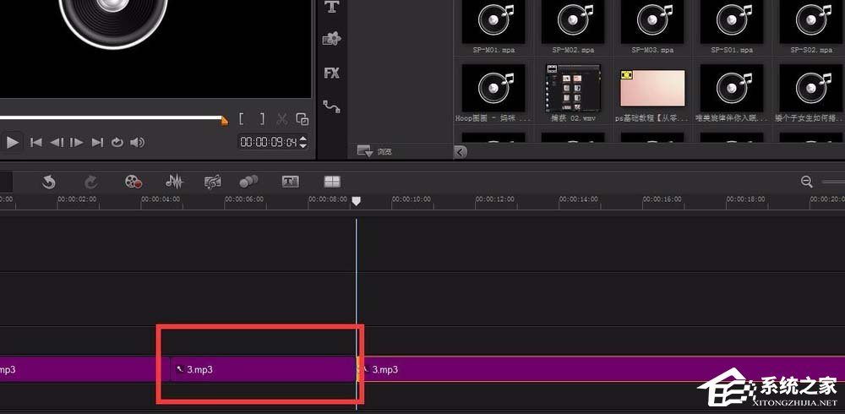Screen dimensions: 845x414
Task: Click the orange preview scrubber handle
Action: 224,121
